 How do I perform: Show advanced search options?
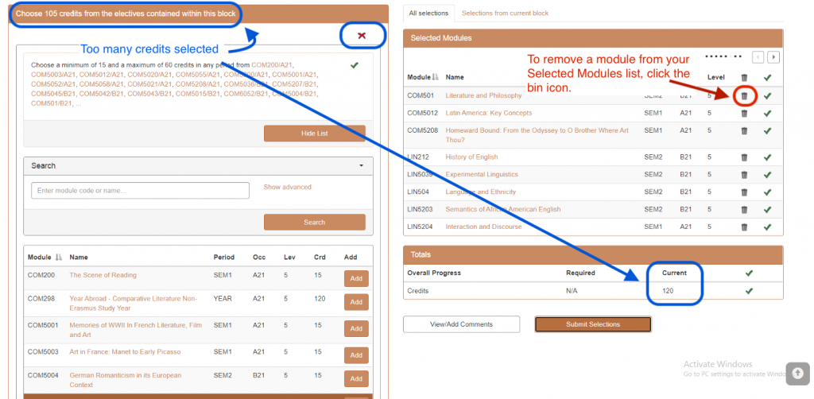coord(287,188)
